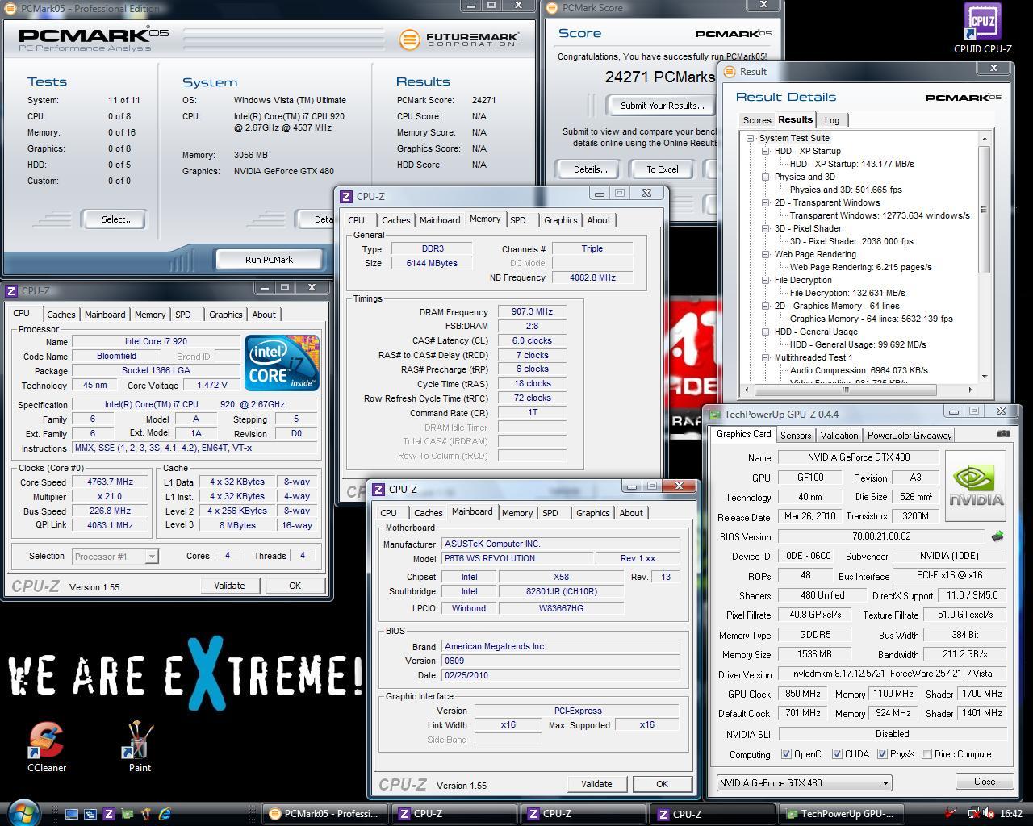This screenshot has width=1033, height=826.
Task: Launch CPU-Z from quick launch bar
Action: pos(109,814)
